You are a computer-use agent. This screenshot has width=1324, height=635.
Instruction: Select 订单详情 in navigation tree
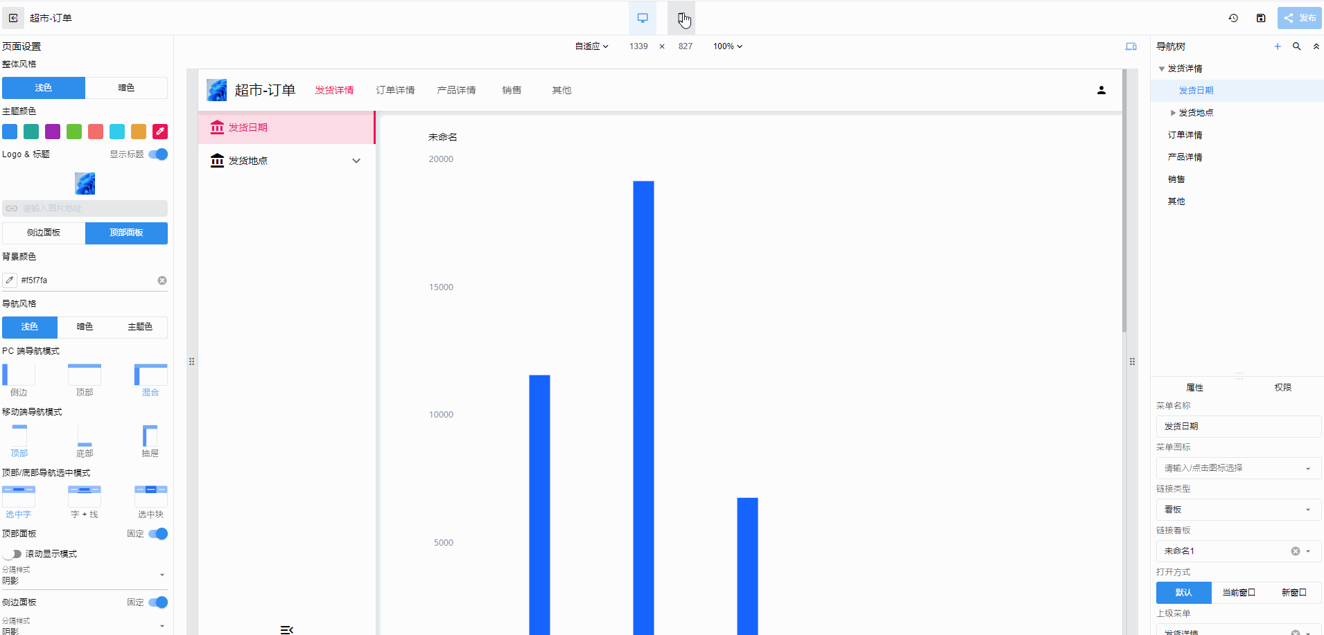click(1185, 135)
